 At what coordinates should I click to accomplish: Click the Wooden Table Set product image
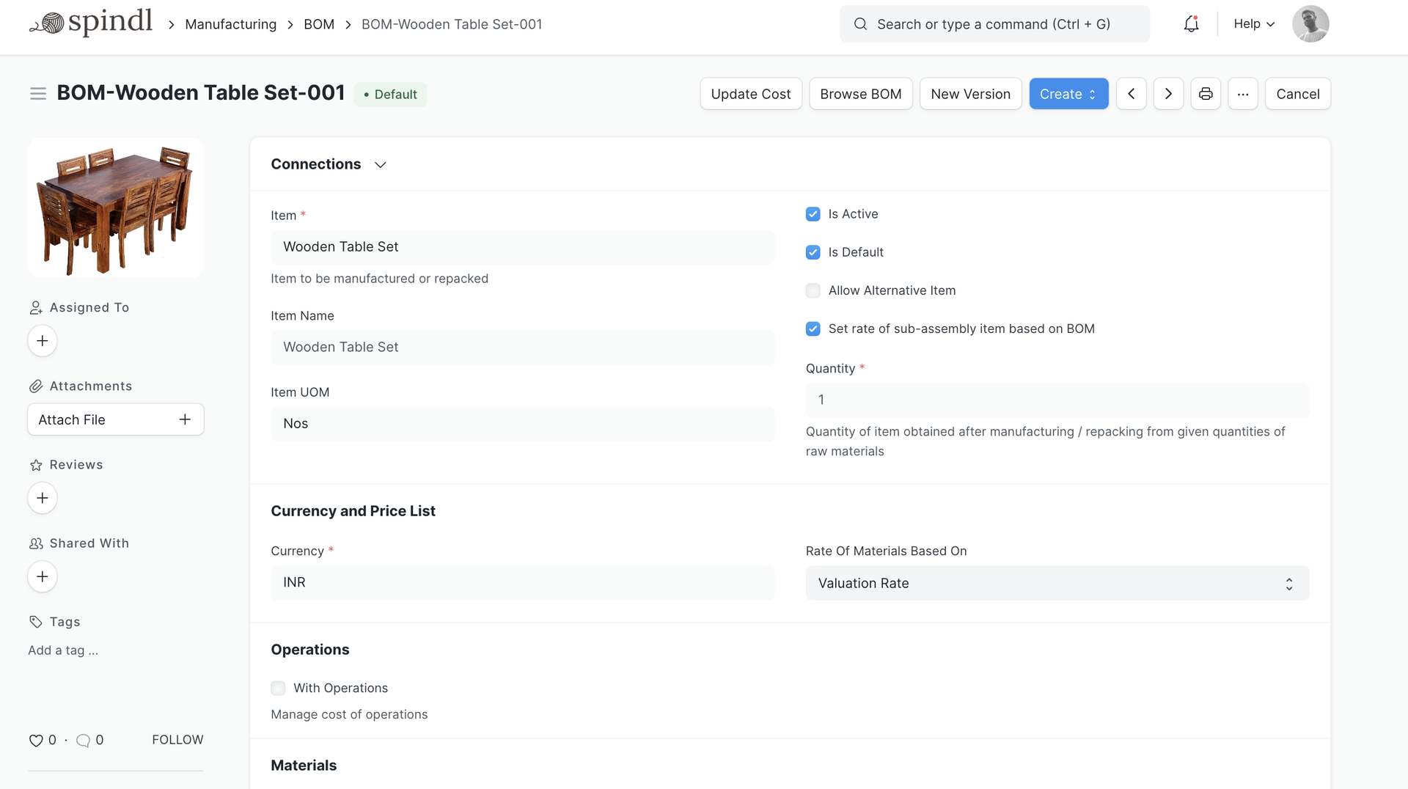(x=116, y=208)
